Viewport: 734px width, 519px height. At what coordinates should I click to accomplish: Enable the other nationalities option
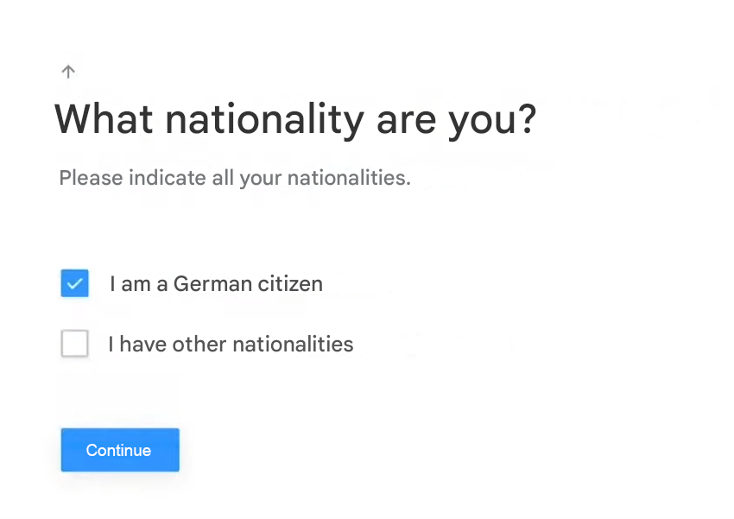click(x=75, y=345)
